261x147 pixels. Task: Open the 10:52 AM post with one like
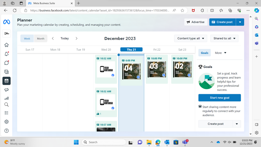tap(106, 102)
